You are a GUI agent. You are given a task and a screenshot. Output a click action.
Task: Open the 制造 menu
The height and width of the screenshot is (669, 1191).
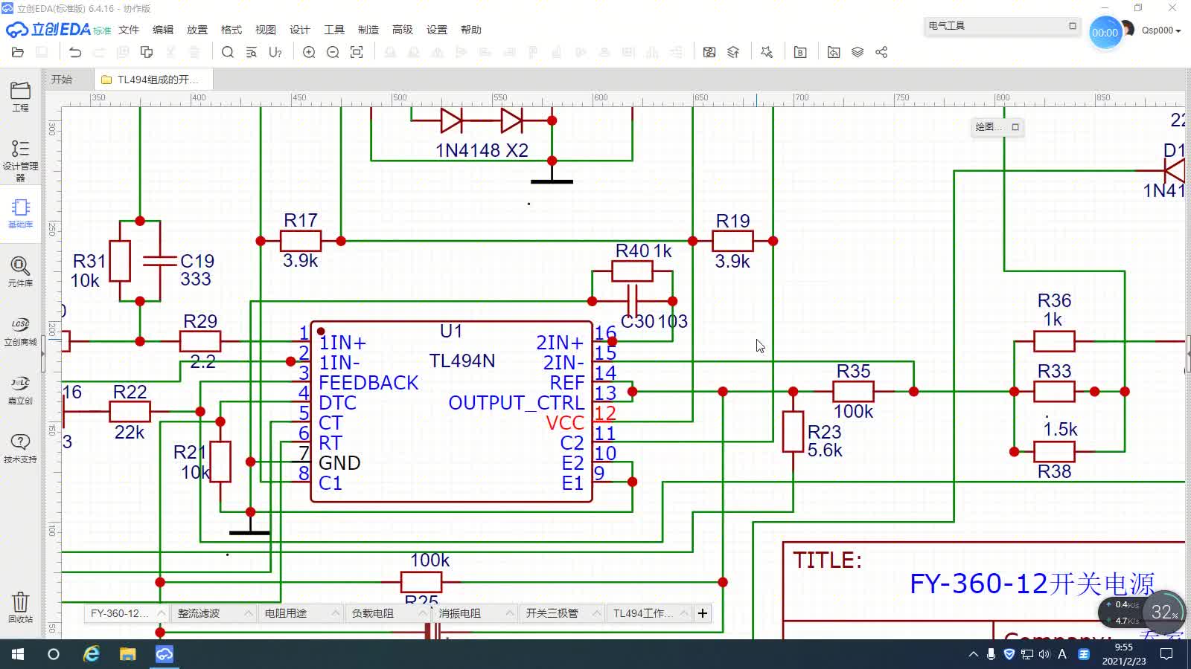368,30
